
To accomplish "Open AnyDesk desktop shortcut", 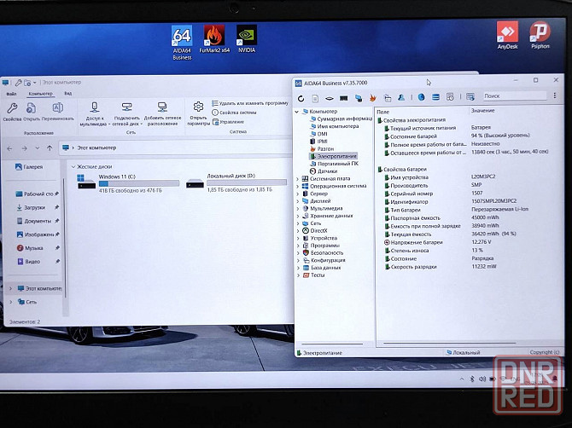I will (x=507, y=35).
